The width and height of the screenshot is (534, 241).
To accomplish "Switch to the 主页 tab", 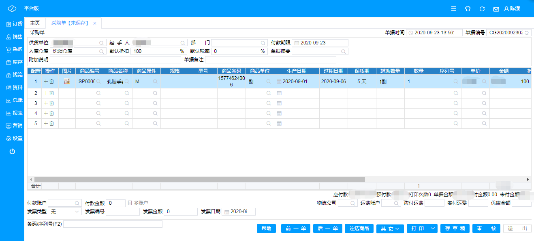I will click(35, 23).
